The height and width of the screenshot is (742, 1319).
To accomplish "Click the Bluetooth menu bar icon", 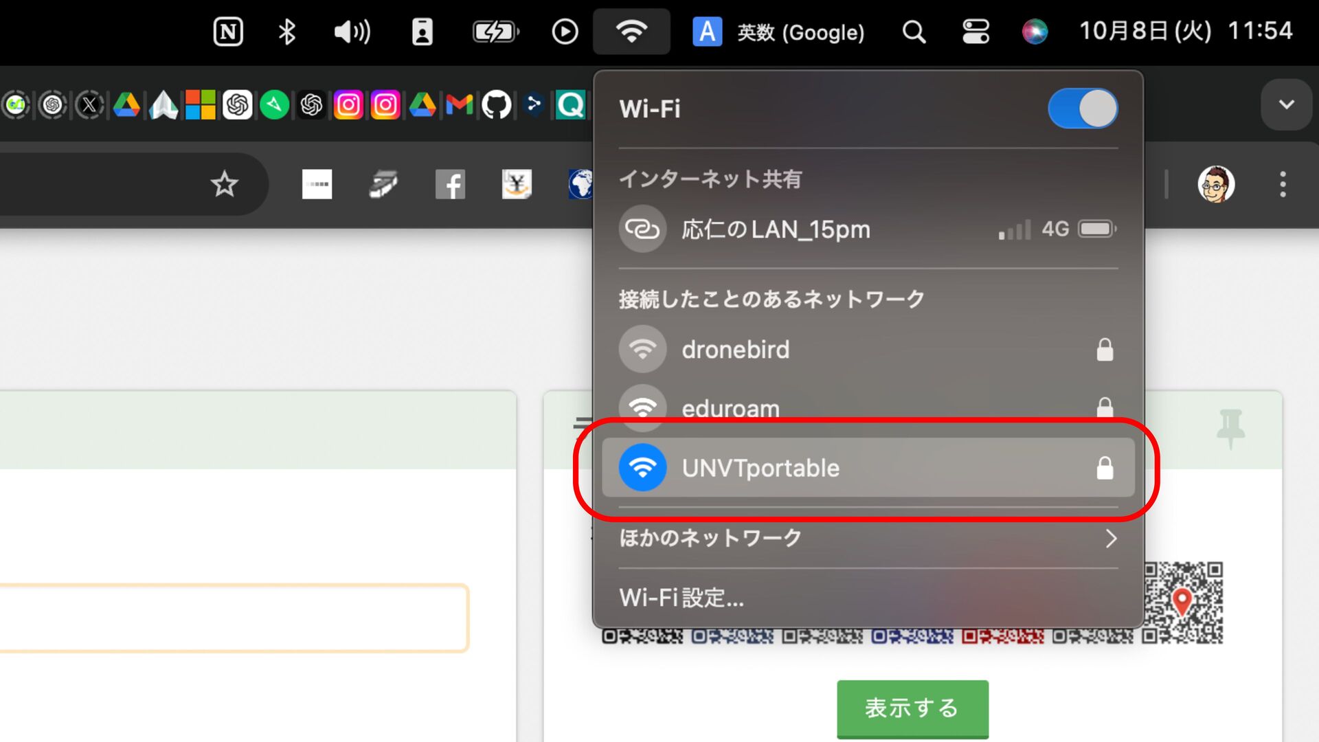I will point(287,32).
